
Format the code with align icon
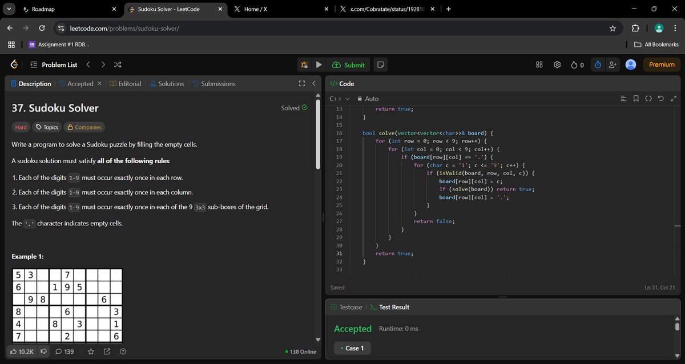(x=623, y=99)
